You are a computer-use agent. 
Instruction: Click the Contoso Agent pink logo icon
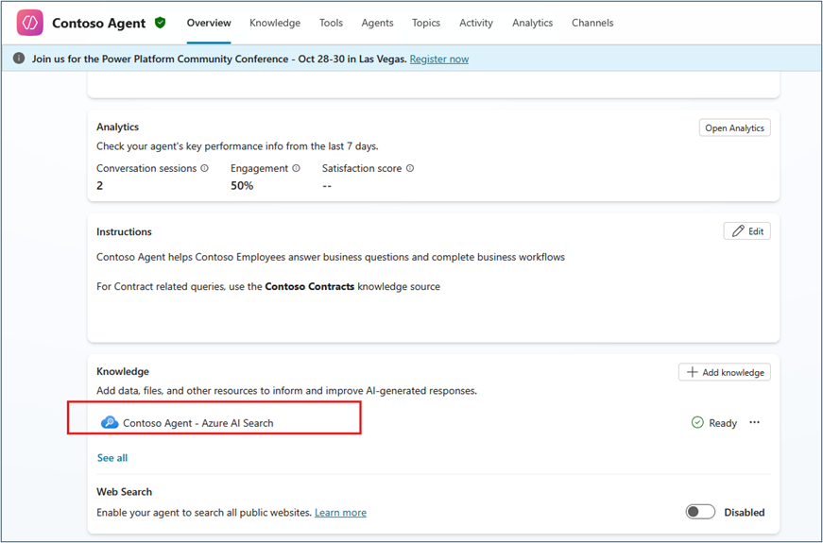(x=30, y=23)
